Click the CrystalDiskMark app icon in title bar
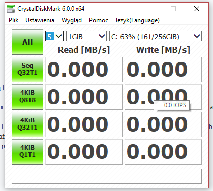The width and height of the screenshot is (213, 191). [x=11, y=9]
